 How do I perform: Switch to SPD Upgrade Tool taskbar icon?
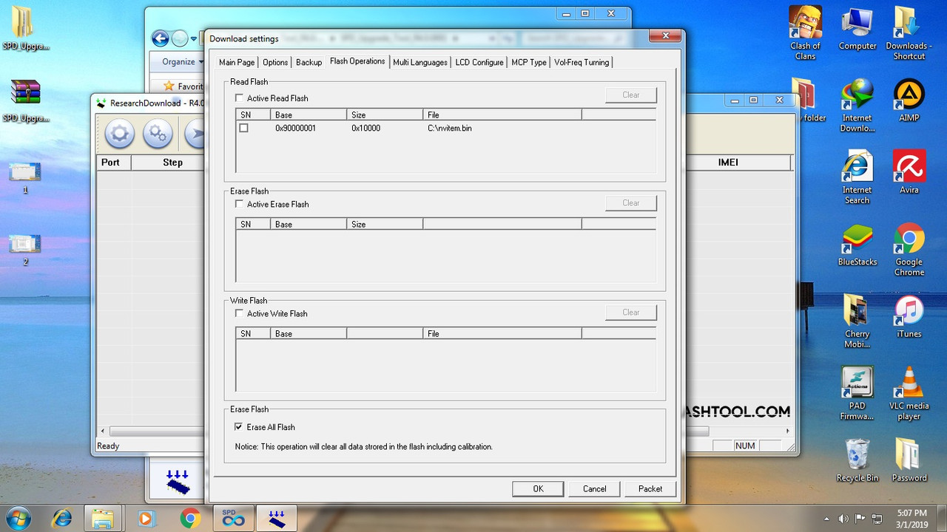point(234,519)
